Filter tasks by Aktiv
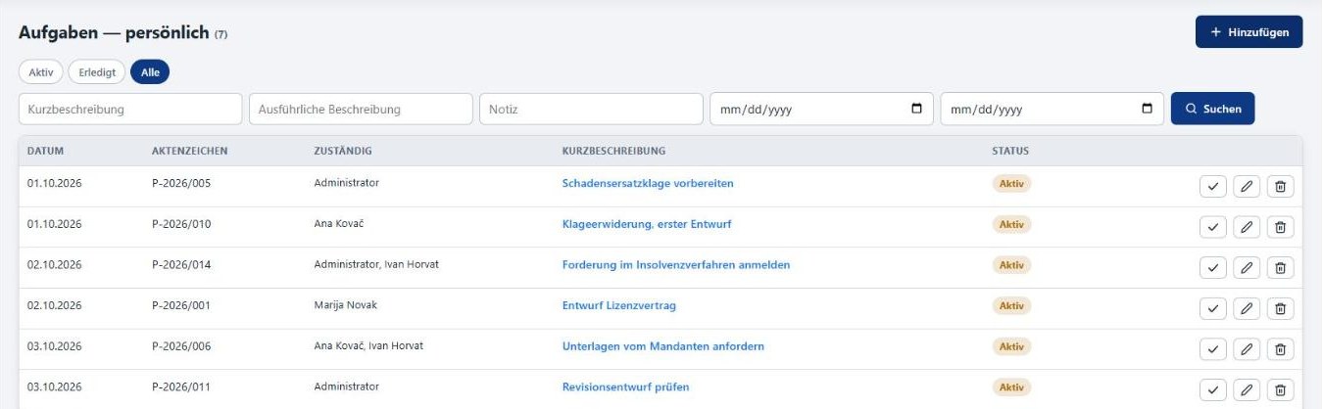This screenshot has height=409, width=1322. [41, 71]
